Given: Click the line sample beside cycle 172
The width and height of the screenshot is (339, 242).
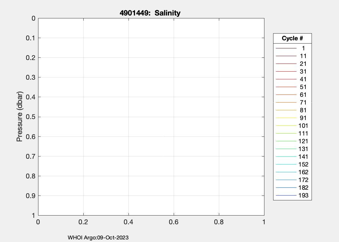Looking at the screenshot, I should tap(286, 180).
